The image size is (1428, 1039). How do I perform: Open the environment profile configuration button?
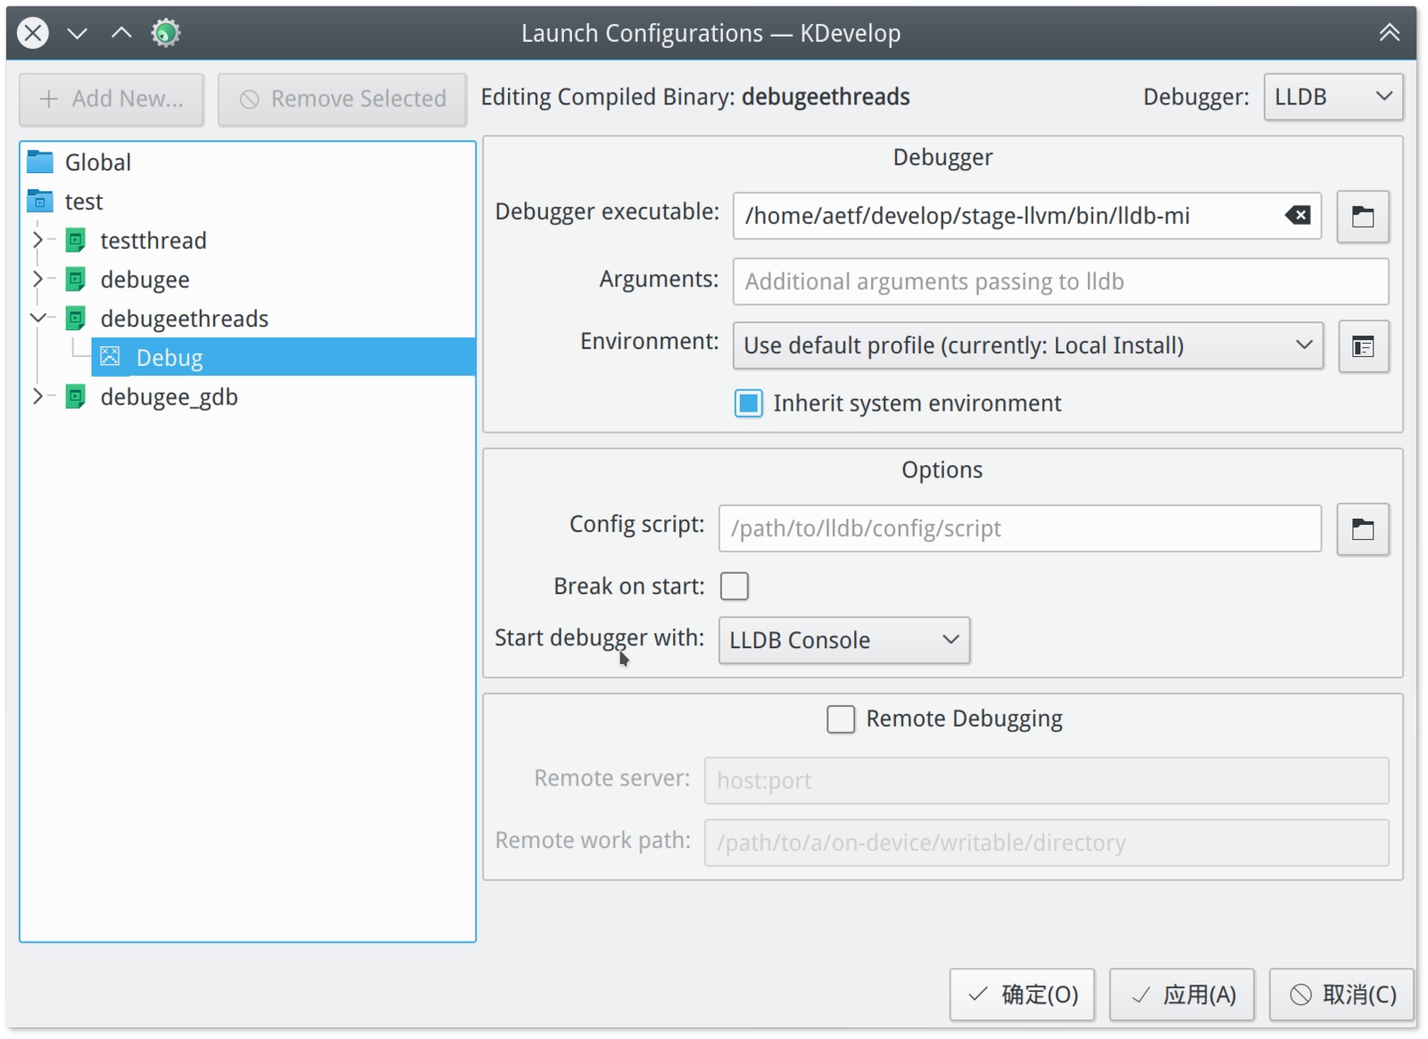(x=1362, y=346)
